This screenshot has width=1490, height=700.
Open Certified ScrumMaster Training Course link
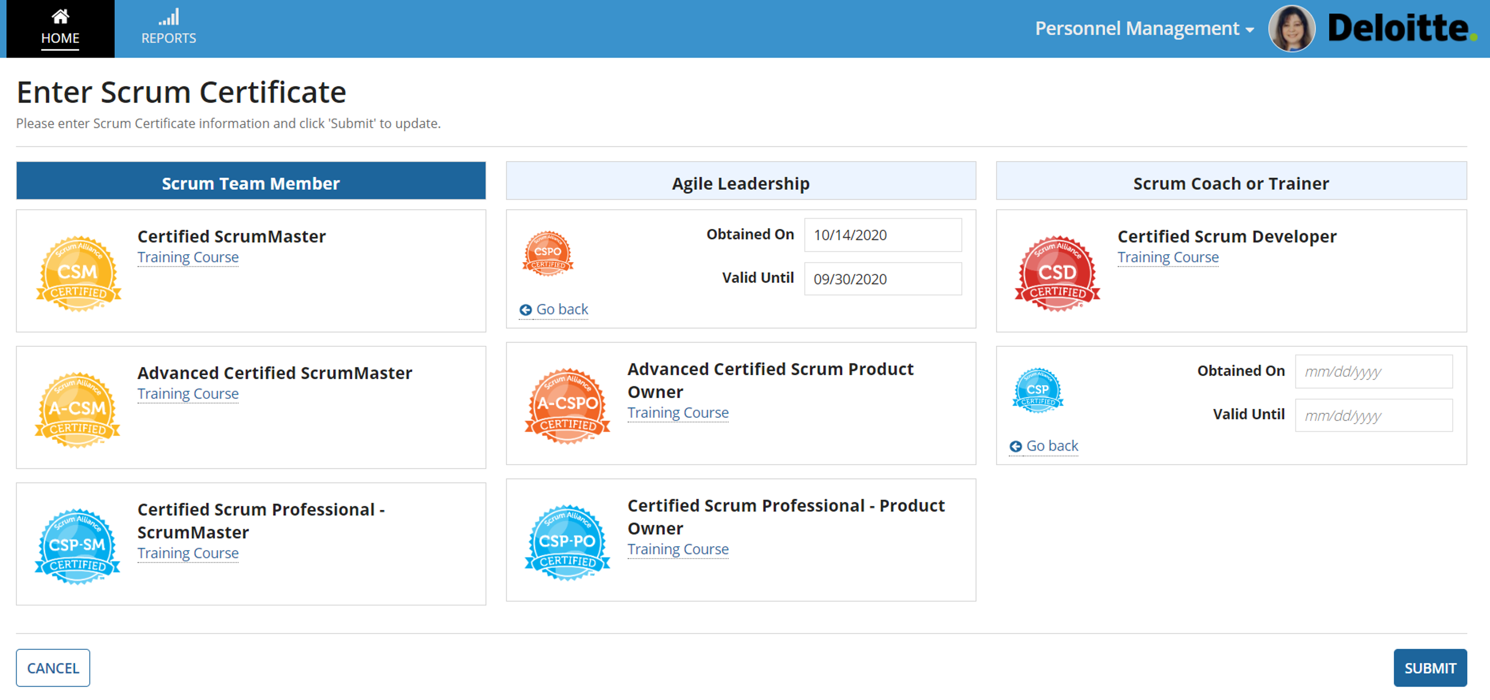(188, 257)
